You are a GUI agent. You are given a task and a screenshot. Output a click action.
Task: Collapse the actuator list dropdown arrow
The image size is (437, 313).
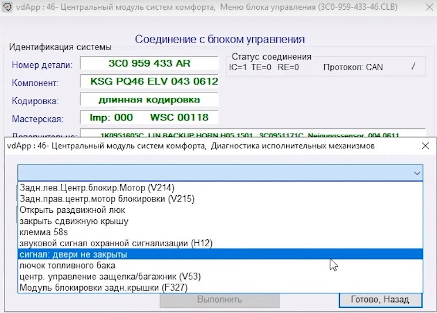tap(417, 173)
